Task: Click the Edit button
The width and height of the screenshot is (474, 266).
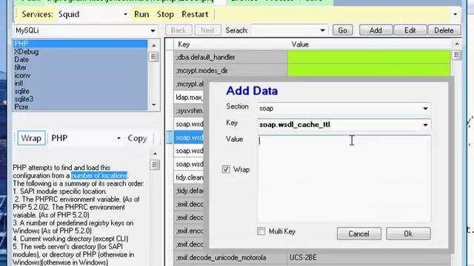Action: [410, 30]
